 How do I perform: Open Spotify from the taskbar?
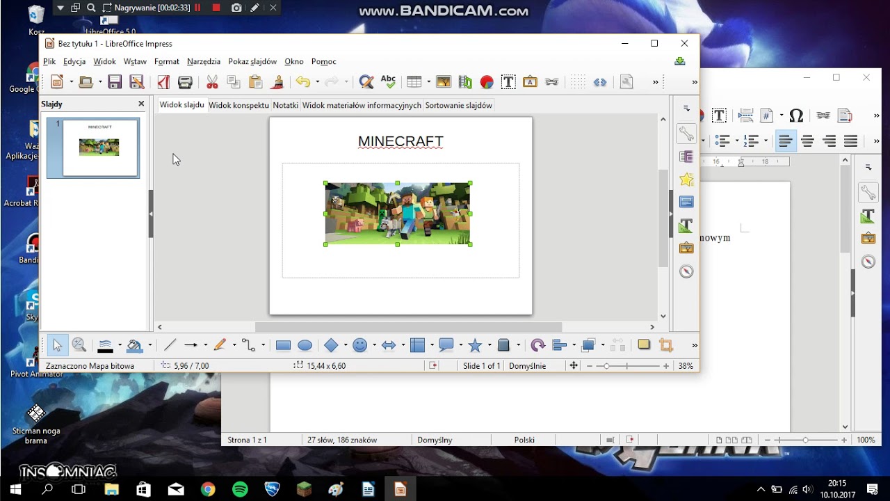click(240, 489)
